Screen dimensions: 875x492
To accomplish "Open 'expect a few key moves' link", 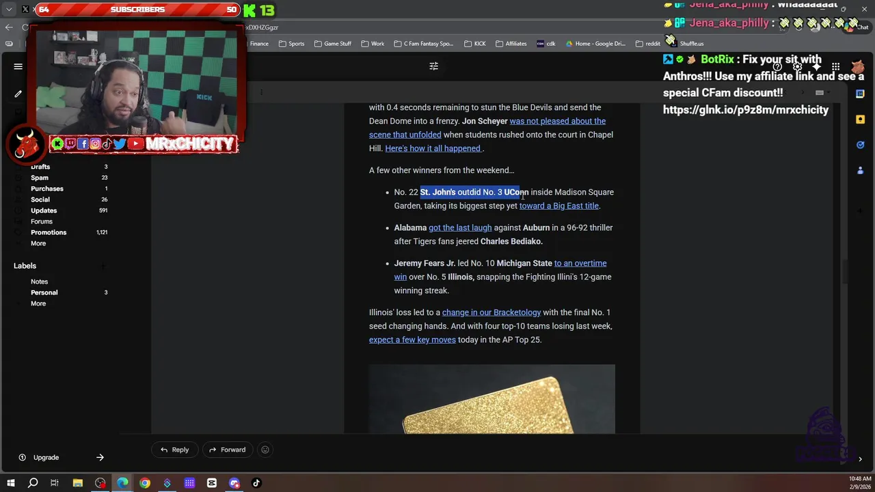I will (x=412, y=340).
